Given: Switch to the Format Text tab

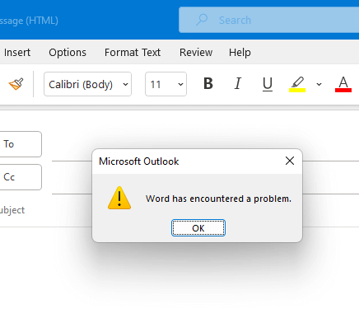Looking at the screenshot, I should 133,53.
